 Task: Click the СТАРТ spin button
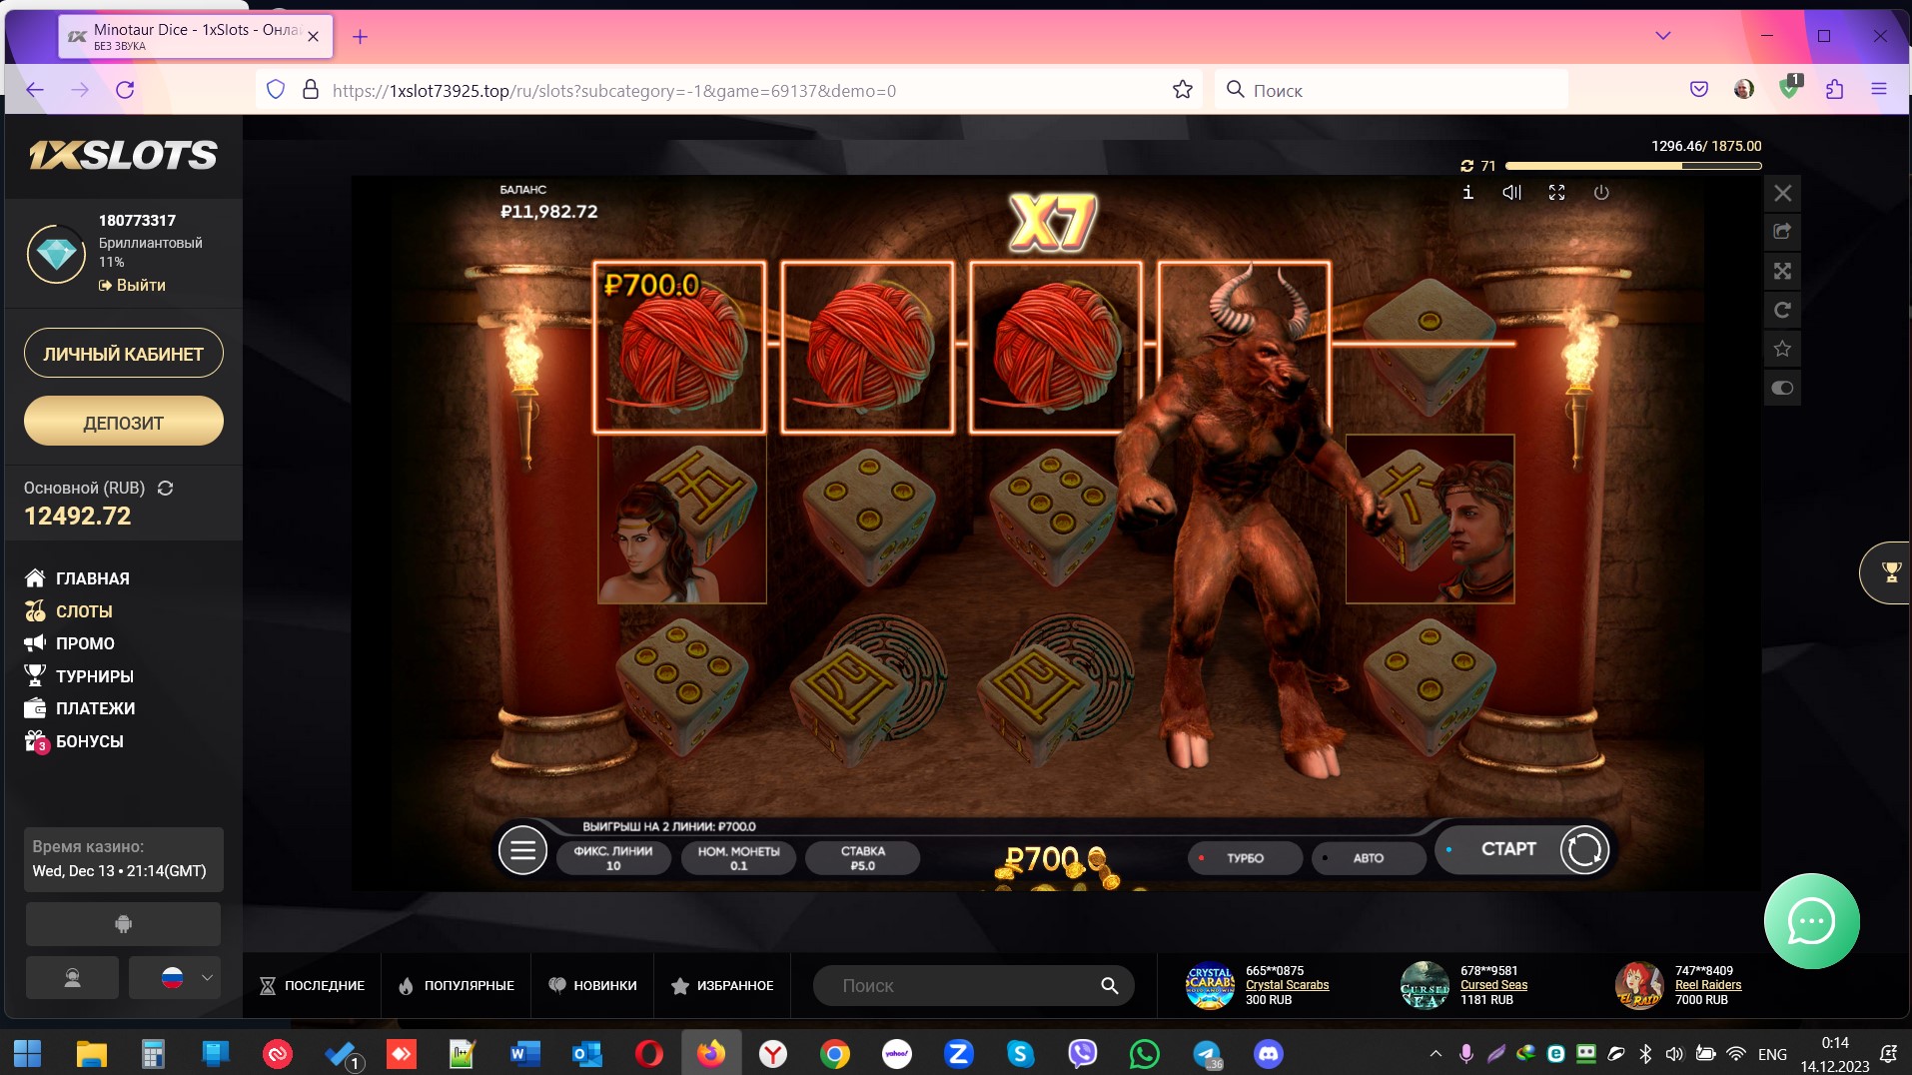coord(1523,849)
